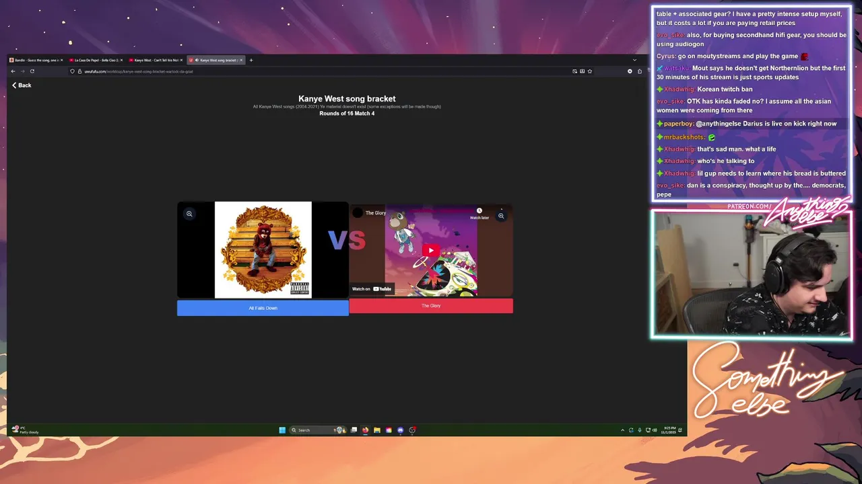Click the browser forward arrow
Image resolution: width=862 pixels, height=484 pixels.
[x=23, y=71]
